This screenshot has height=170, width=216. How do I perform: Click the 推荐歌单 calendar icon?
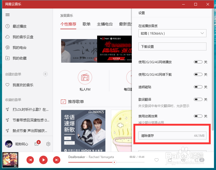pyautogui.click(x=63, y=101)
